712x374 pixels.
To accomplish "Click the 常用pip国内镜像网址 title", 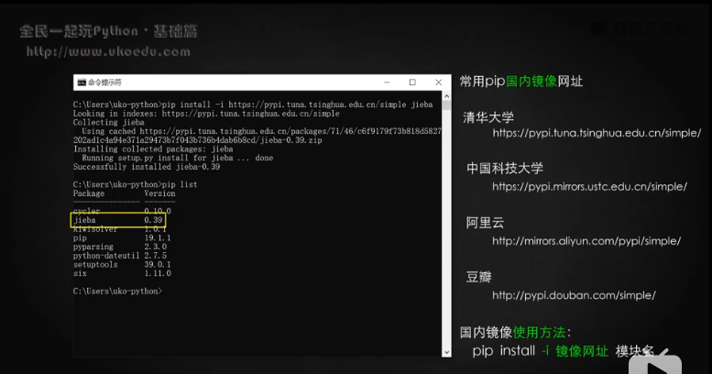I will (x=521, y=82).
